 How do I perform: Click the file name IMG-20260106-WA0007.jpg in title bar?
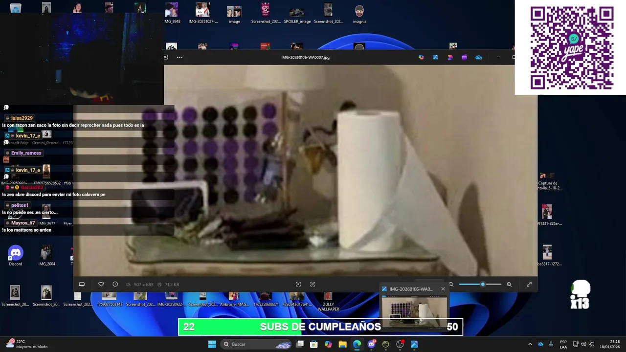coord(305,57)
